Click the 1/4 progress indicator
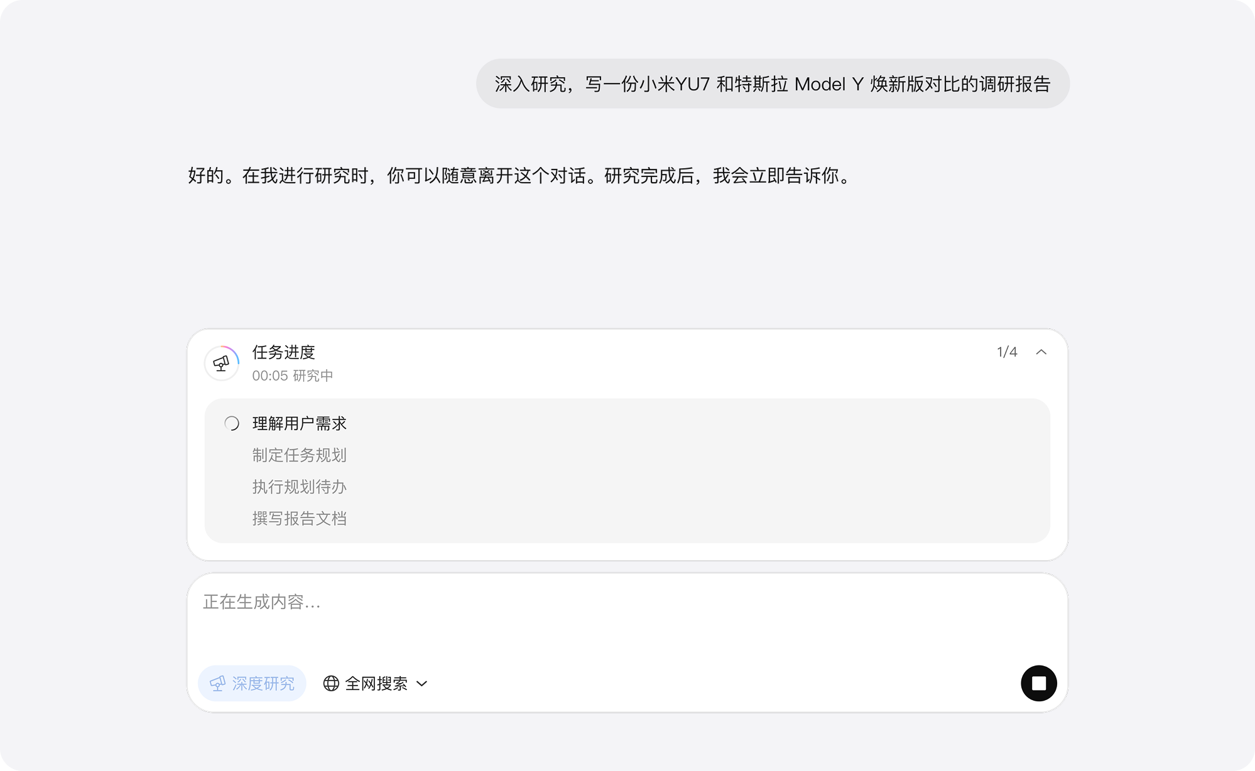Viewport: 1255px width, 771px height. coord(1008,352)
